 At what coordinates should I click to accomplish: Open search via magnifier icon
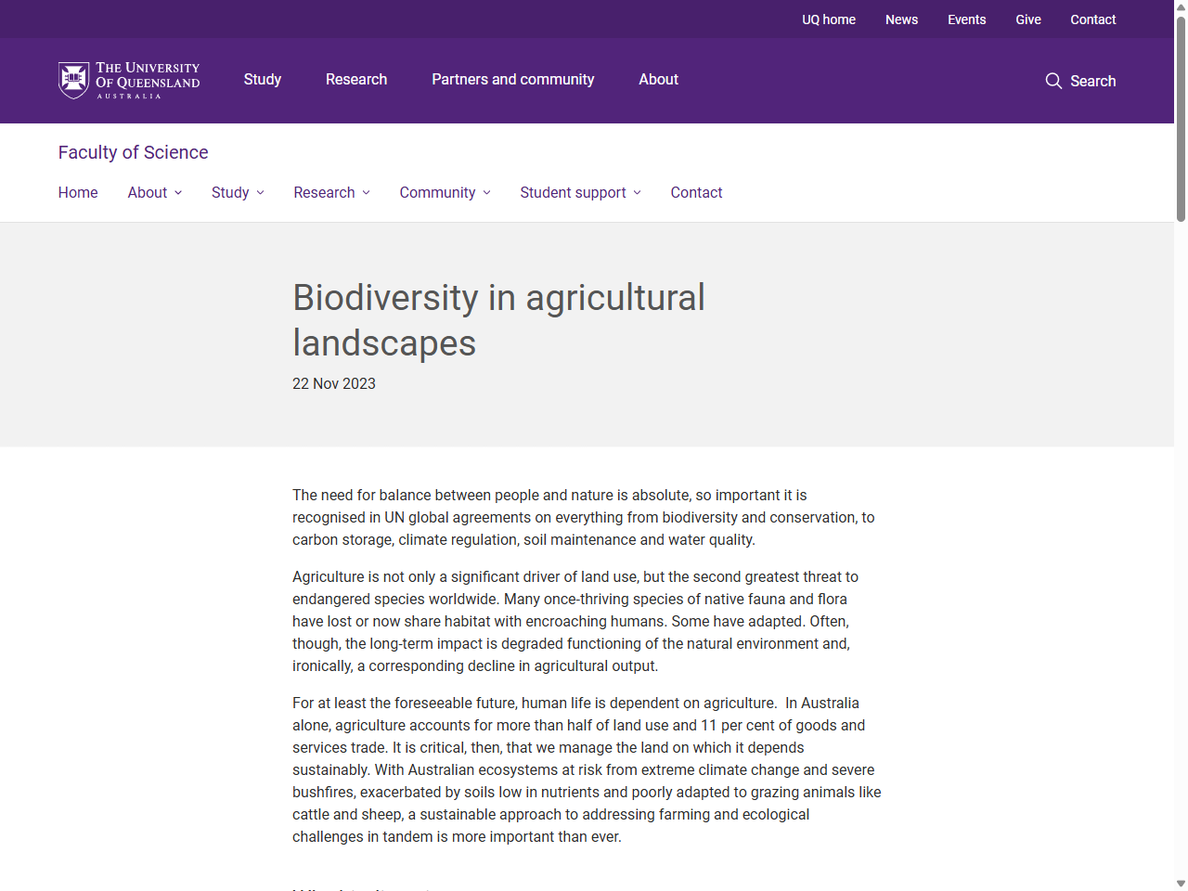(x=1053, y=81)
